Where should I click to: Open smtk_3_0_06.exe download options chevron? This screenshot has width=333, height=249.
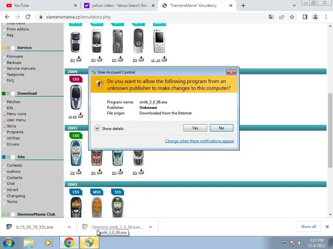[x=151, y=227]
